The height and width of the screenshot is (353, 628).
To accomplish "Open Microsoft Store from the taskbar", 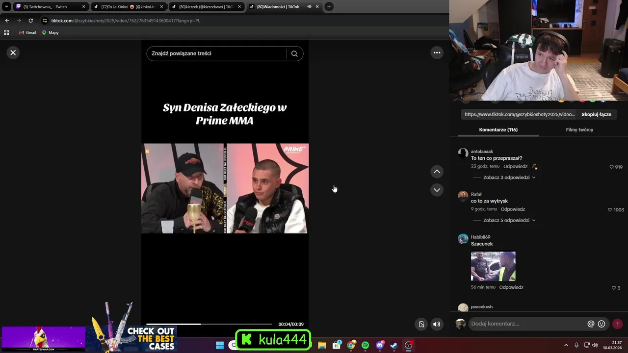I will pyautogui.click(x=337, y=345).
